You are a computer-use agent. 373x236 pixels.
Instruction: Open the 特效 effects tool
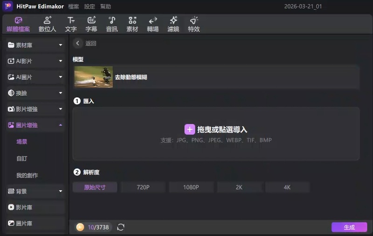point(193,24)
